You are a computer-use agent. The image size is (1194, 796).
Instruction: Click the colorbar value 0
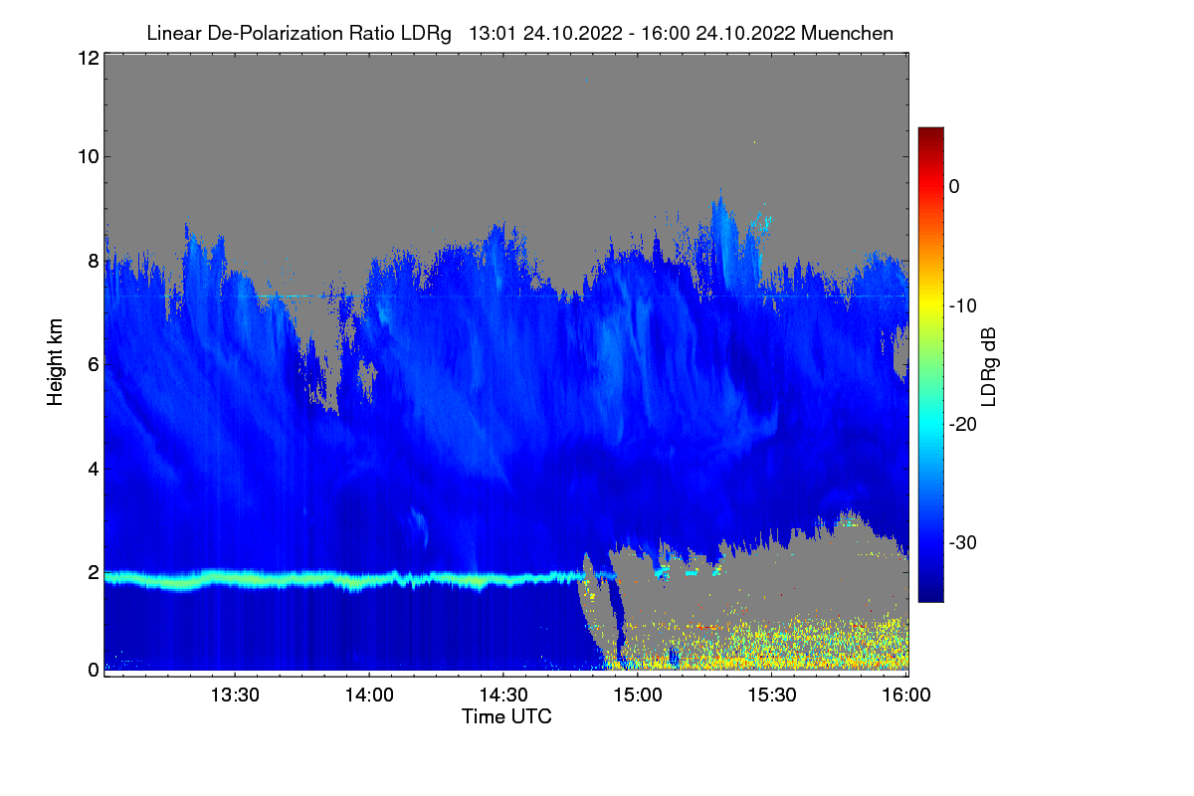[954, 186]
